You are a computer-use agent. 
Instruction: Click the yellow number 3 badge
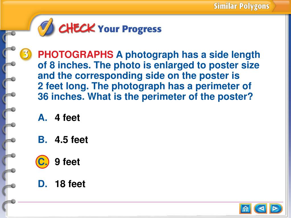click(26, 54)
